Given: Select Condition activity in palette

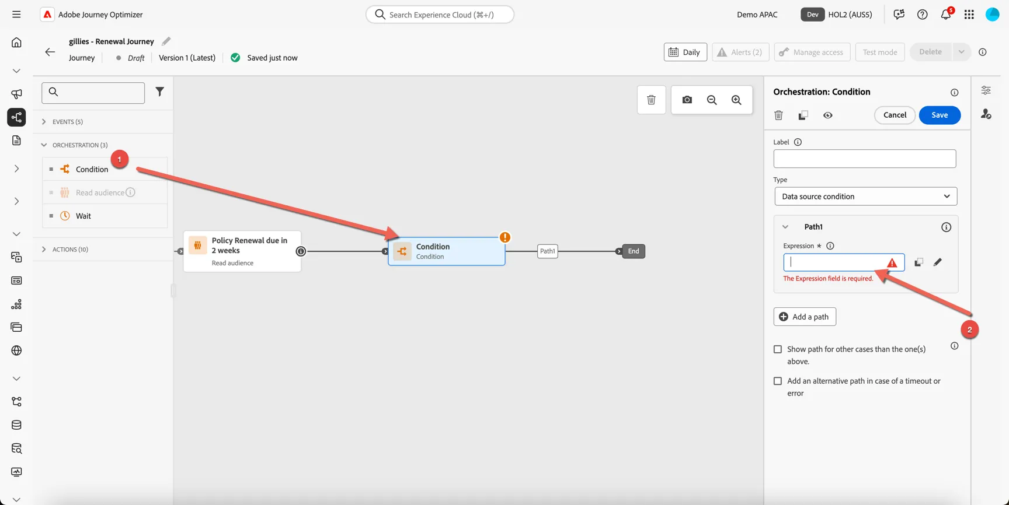Looking at the screenshot, I should pyautogui.click(x=105, y=169).
